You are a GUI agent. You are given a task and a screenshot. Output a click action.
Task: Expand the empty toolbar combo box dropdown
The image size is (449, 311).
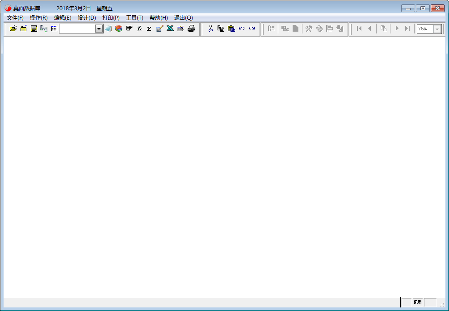pos(99,29)
